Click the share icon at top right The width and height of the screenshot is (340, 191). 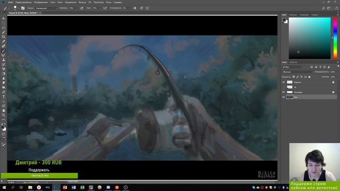[337, 8]
